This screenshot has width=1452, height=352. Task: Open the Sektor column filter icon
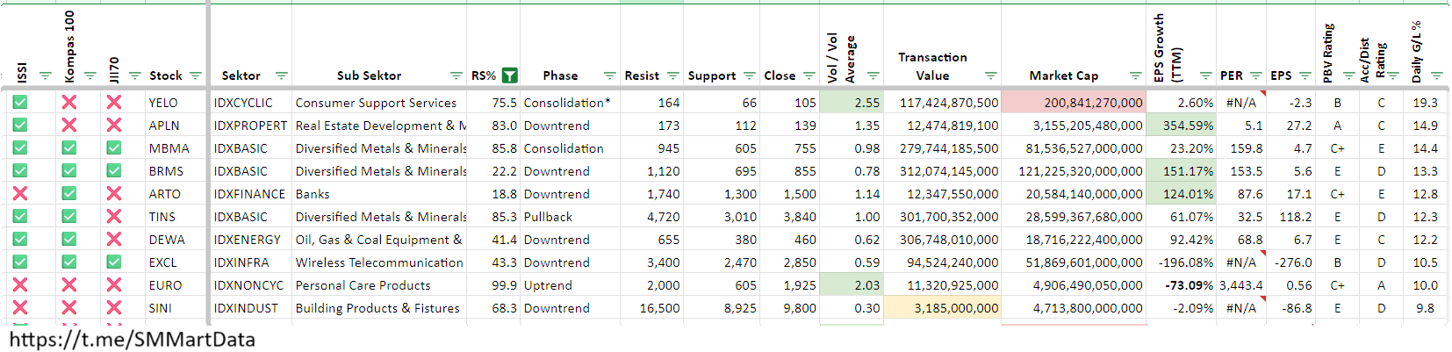281,75
